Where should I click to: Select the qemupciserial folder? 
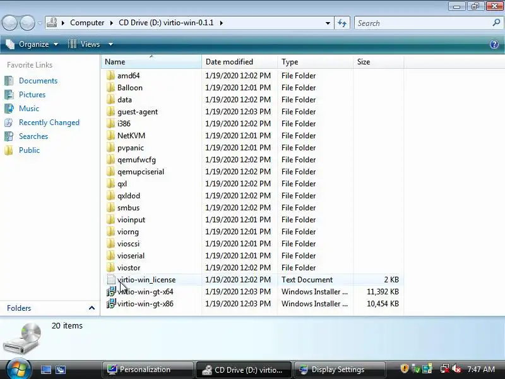(140, 171)
